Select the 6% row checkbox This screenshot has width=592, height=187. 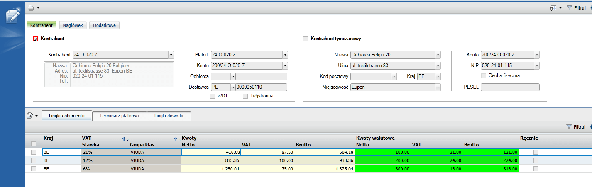(34, 169)
